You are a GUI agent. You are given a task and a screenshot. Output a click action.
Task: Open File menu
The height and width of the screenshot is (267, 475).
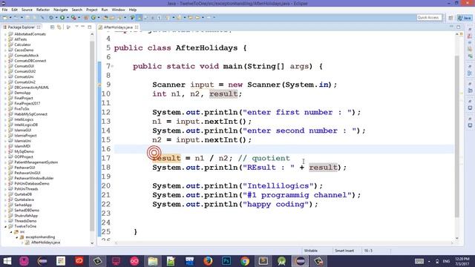[4, 10]
